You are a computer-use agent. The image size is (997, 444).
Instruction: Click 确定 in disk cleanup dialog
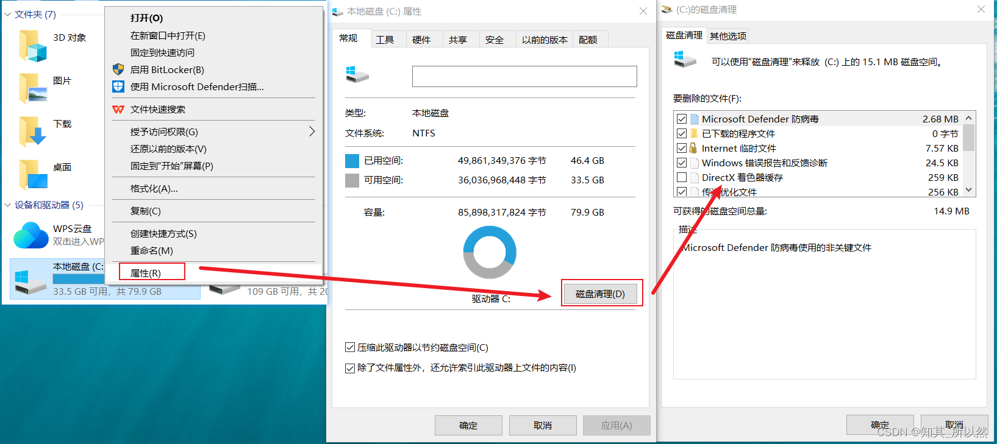(880, 425)
